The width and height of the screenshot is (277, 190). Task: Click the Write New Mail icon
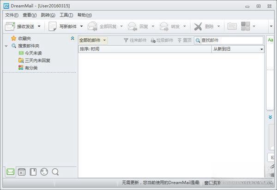coord(53,26)
